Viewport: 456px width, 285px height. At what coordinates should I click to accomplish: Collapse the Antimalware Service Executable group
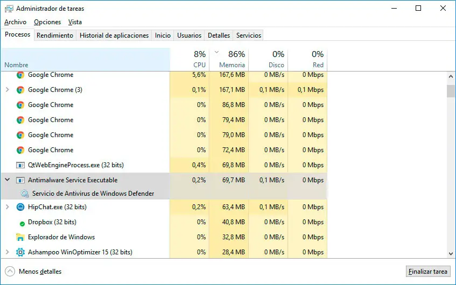click(x=7, y=180)
